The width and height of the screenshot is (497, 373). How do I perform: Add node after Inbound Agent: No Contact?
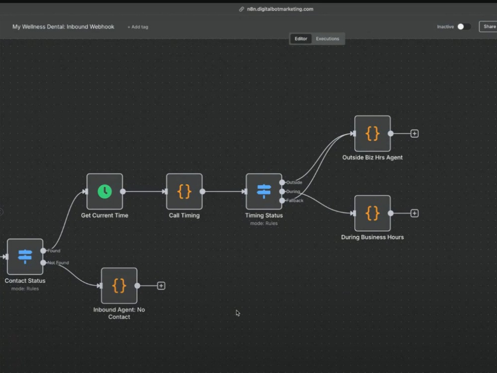(x=161, y=286)
